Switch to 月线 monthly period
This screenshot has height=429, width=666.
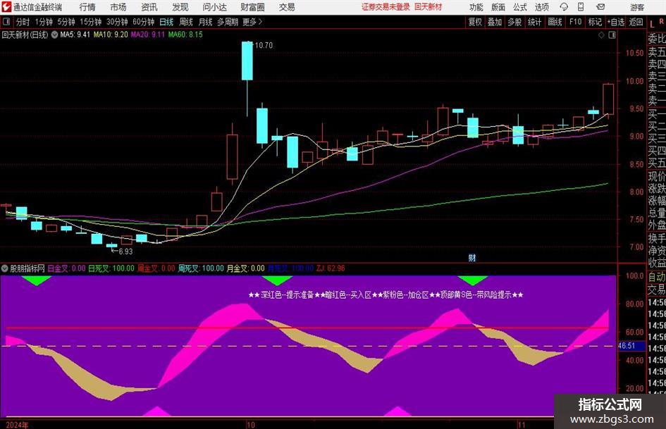[205, 22]
